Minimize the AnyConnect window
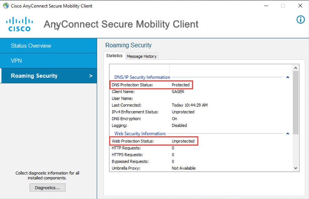The image size is (309, 199). coord(266,6)
